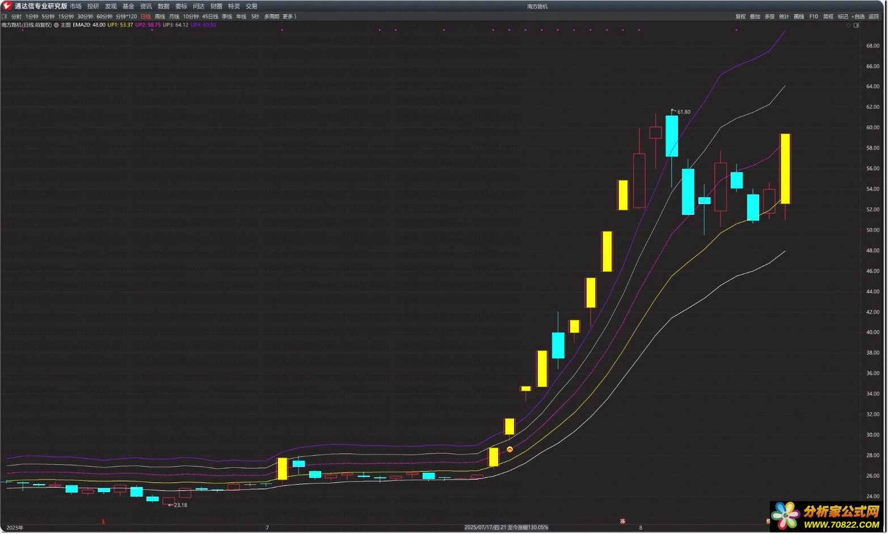Open the 资讯 menu

[146, 6]
